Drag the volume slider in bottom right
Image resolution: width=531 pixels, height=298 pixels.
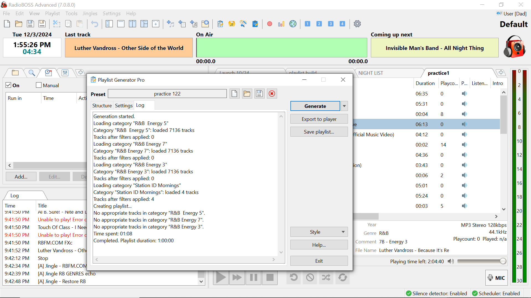tap(504, 261)
